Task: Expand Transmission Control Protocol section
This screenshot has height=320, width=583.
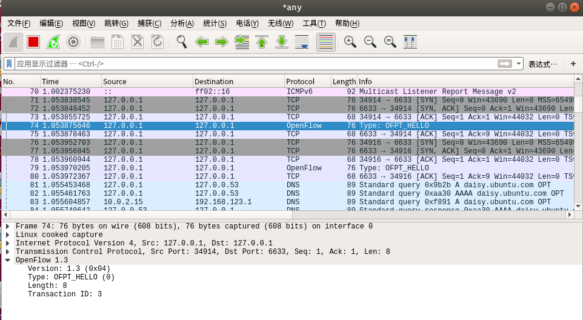Action: coord(7,252)
